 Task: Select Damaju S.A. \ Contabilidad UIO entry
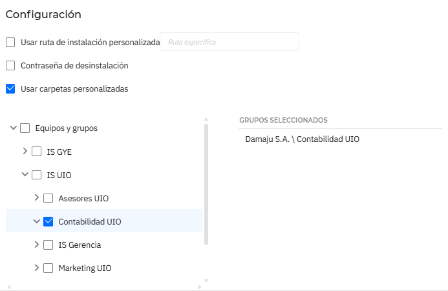[x=302, y=139]
